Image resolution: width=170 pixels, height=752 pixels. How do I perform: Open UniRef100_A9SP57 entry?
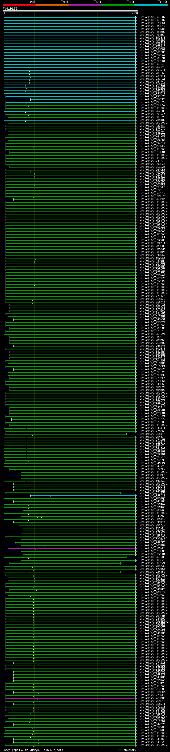[x=152, y=105]
